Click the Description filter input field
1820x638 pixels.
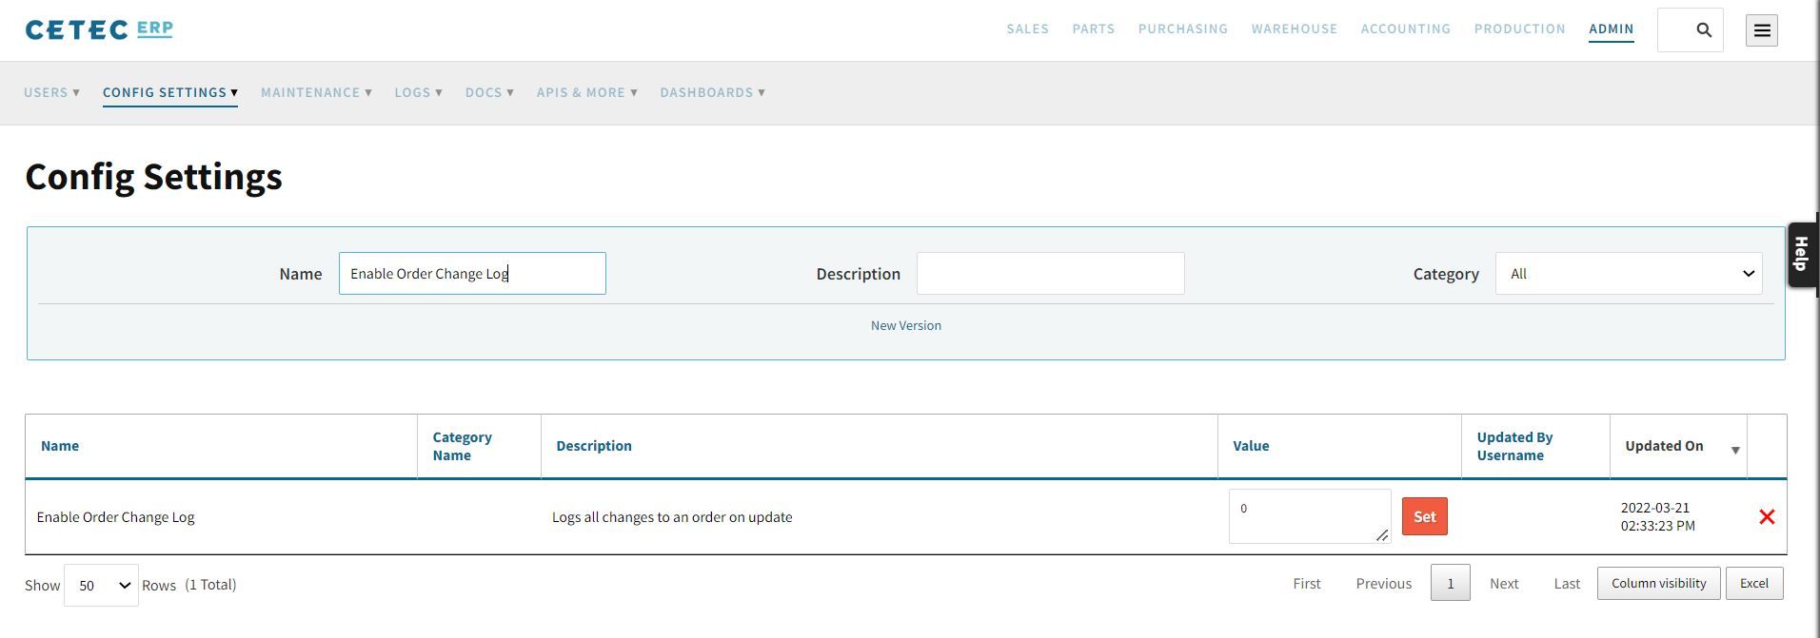point(1050,274)
